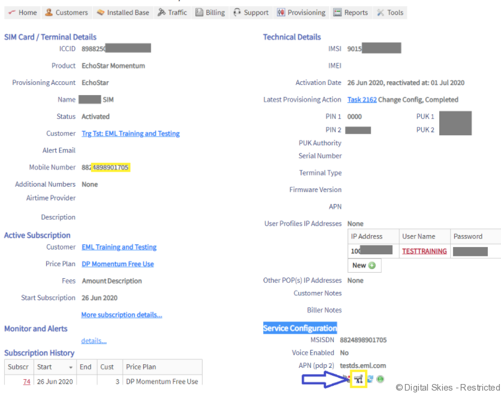501x393 pixels.
Task: Click More subscription details link
Action: (x=122, y=315)
